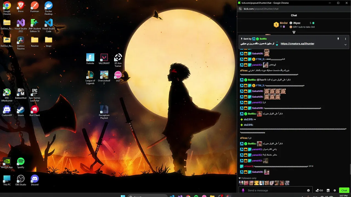Select DaVinci Resolve app icon
Viewport: 351px width, 197px height.
[21, 43]
